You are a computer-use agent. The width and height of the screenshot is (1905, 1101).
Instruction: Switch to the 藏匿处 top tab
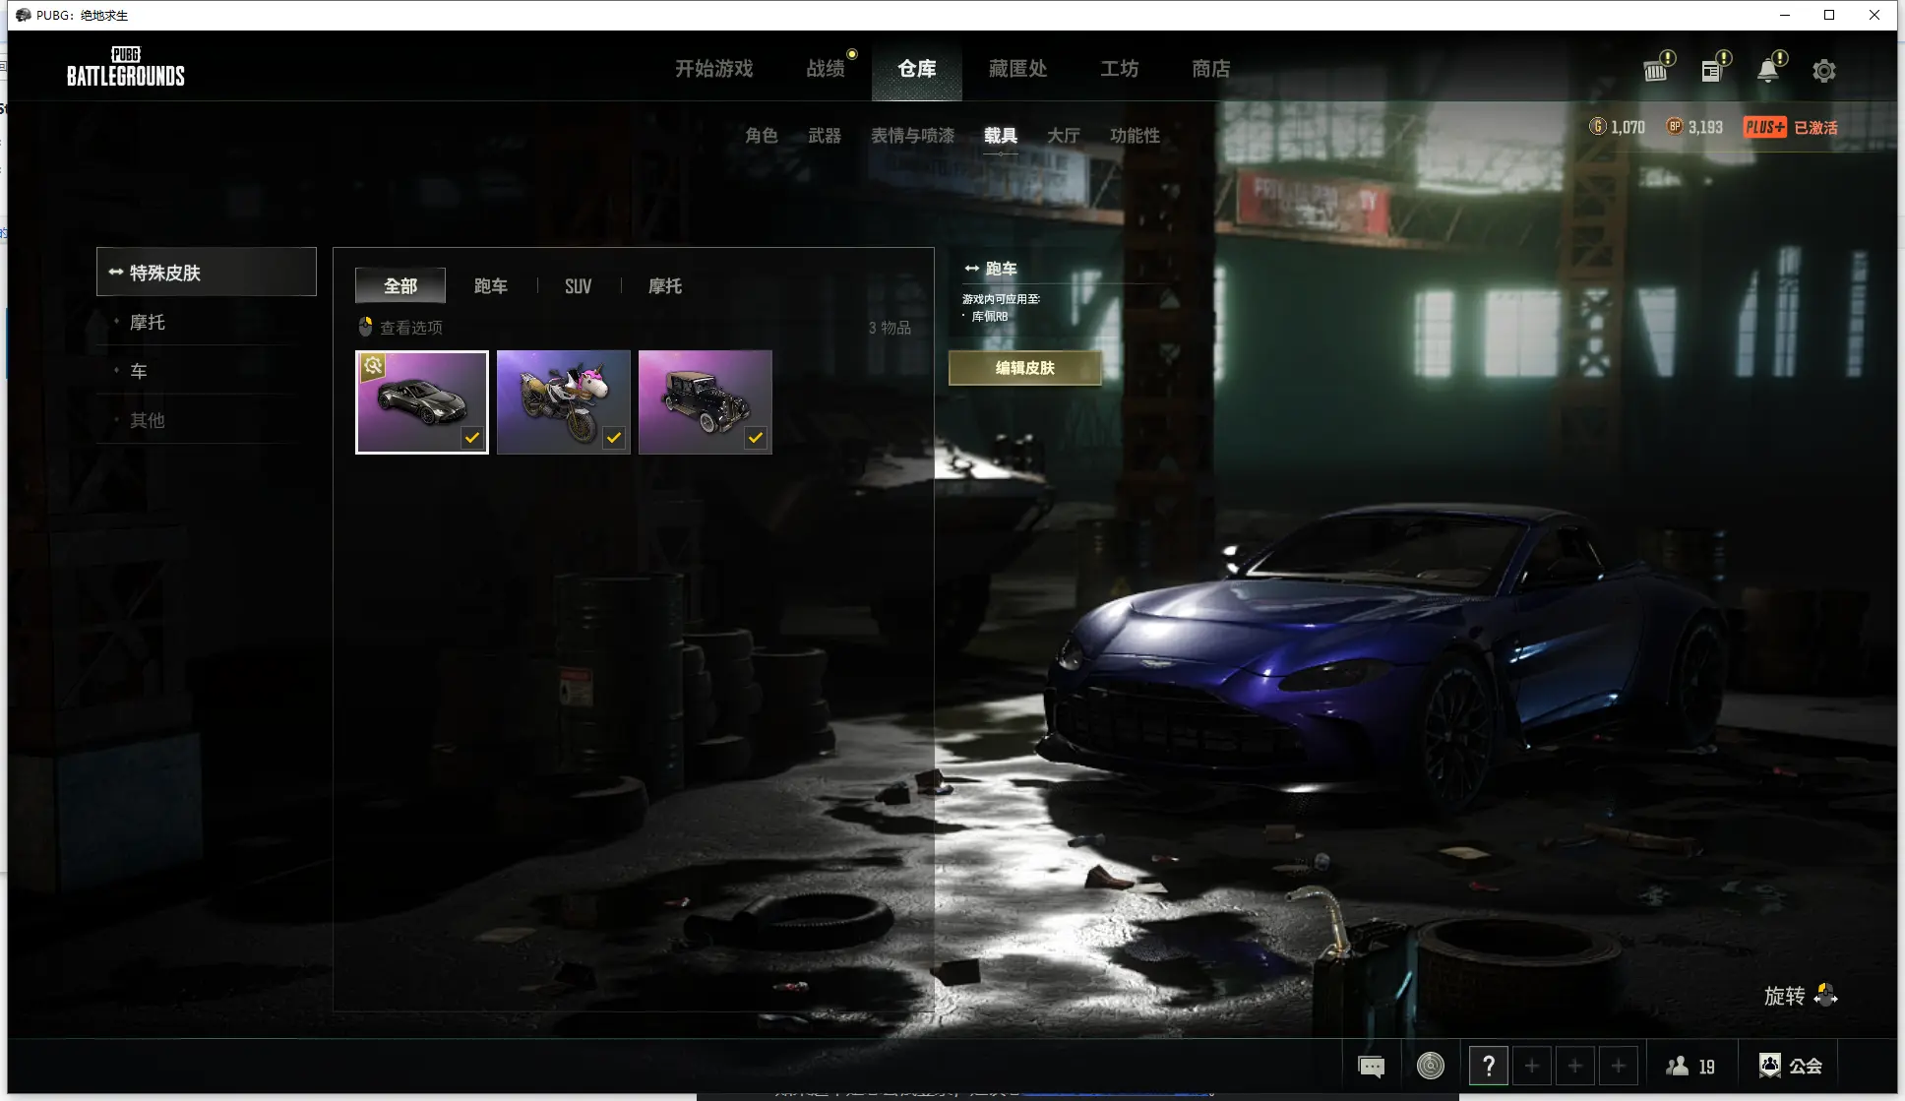[x=1017, y=69]
